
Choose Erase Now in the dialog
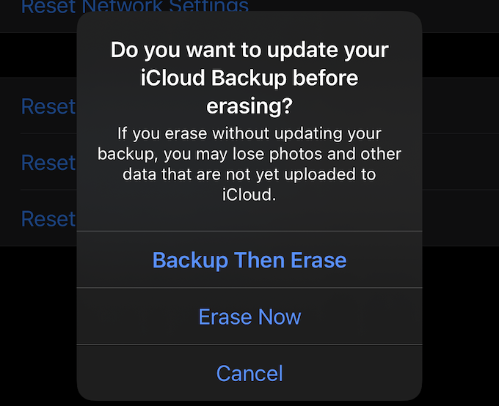[x=249, y=317]
